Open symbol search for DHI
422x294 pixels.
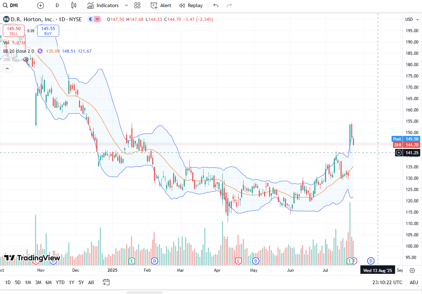(11, 5)
